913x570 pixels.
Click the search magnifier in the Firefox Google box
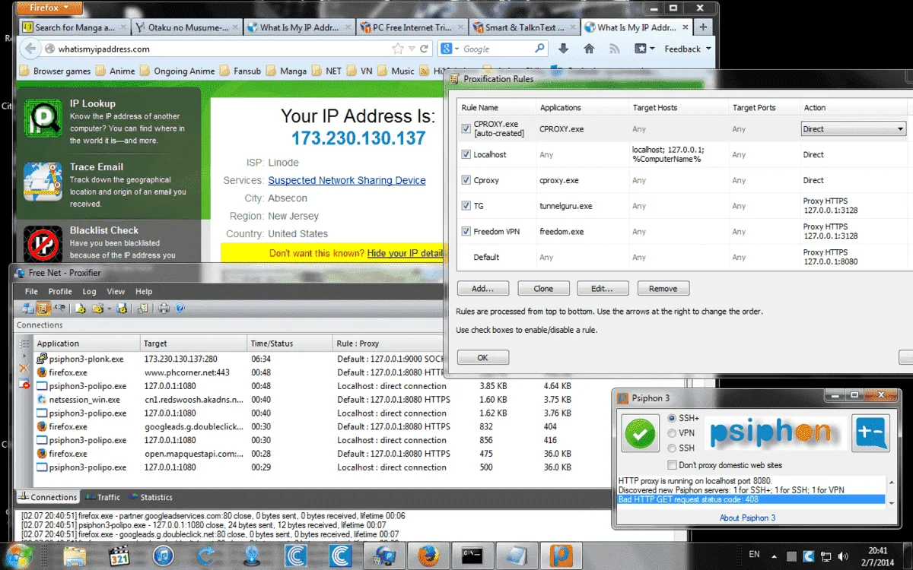click(x=539, y=49)
